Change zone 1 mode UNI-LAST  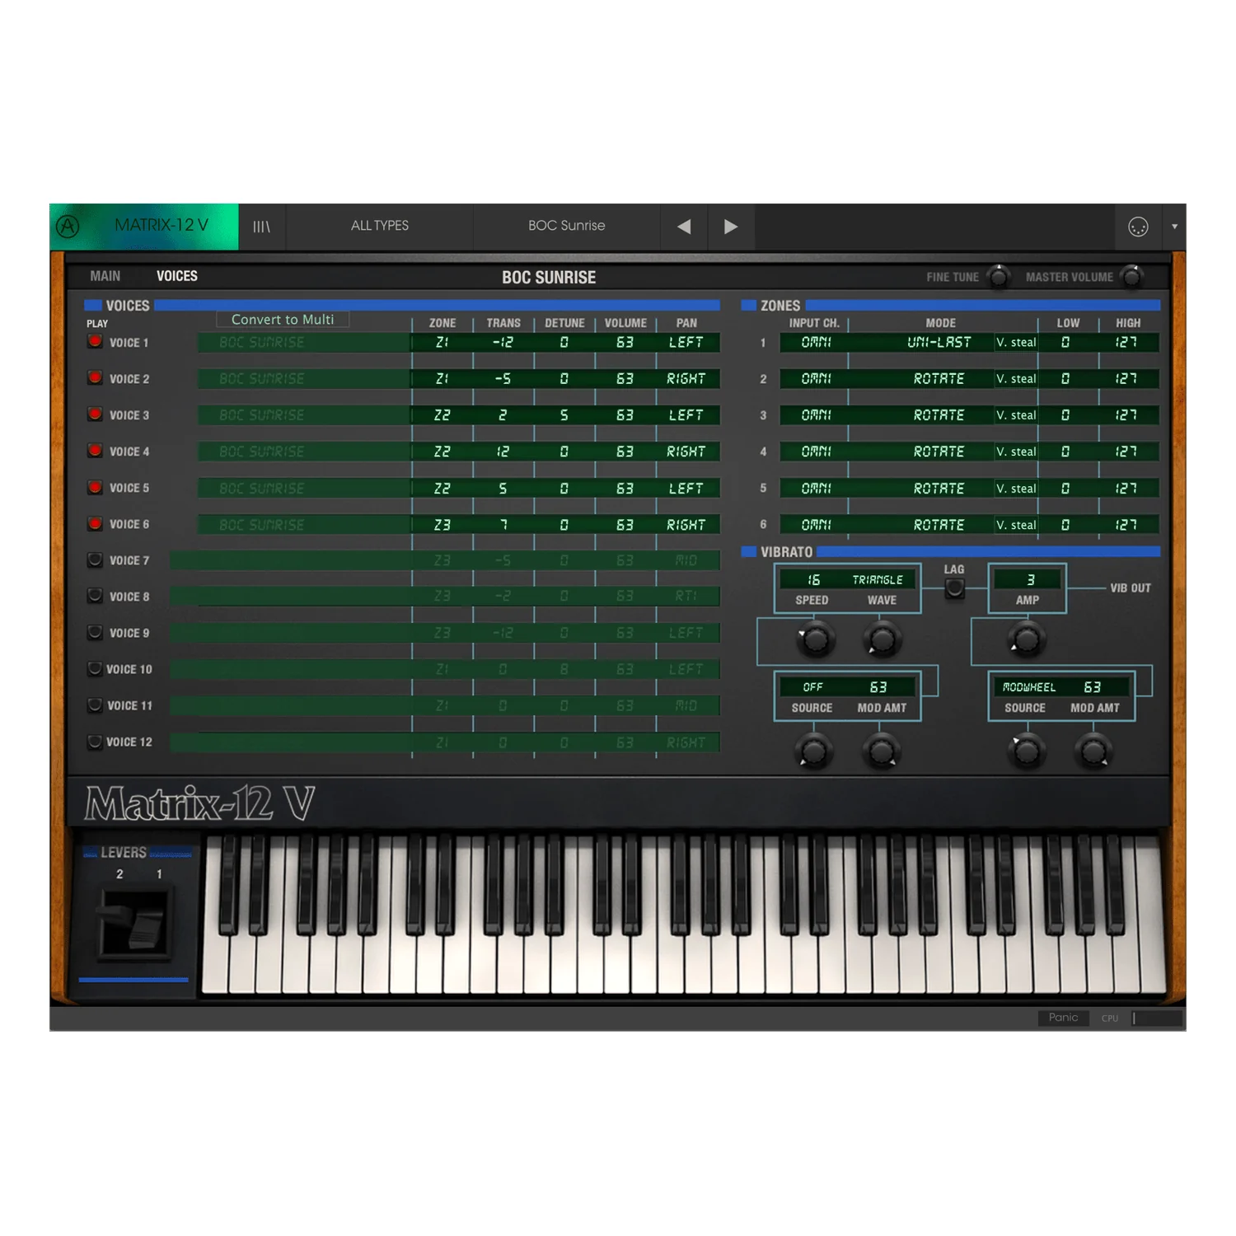[x=939, y=342]
